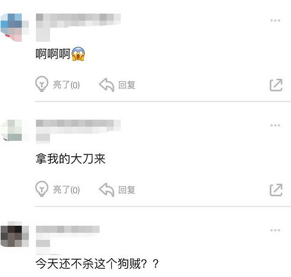Tap the reply arrow icon under 拿我的大刀来 comment
This screenshot has height=277, width=291.
[x=107, y=190]
